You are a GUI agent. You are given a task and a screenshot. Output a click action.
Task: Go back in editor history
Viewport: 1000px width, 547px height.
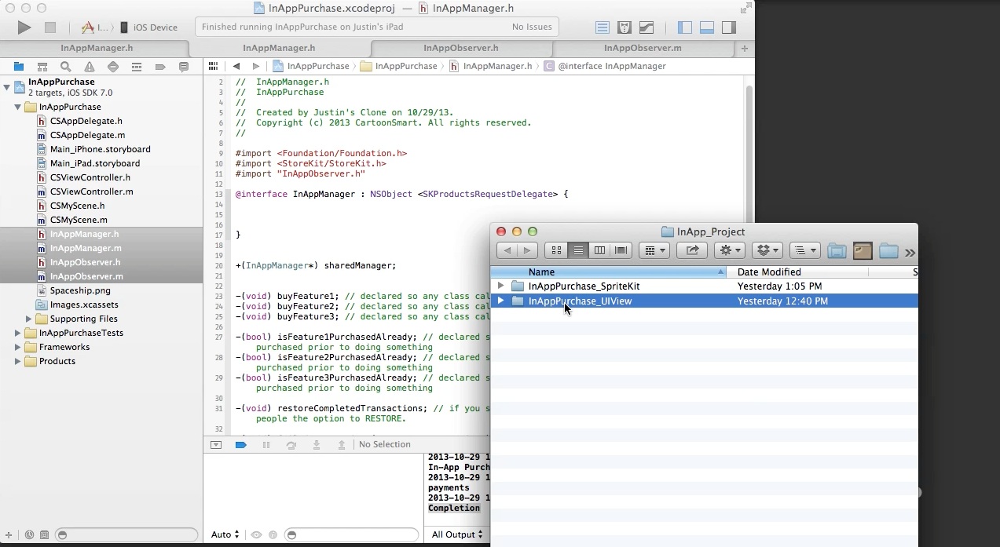236,67
